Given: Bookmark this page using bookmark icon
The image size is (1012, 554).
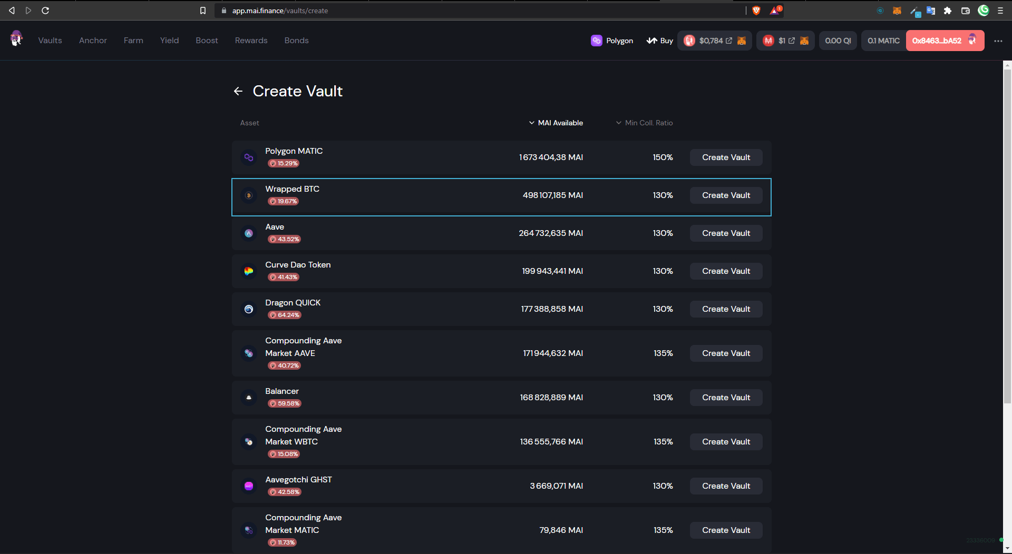Looking at the screenshot, I should pyautogui.click(x=203, y=11).
